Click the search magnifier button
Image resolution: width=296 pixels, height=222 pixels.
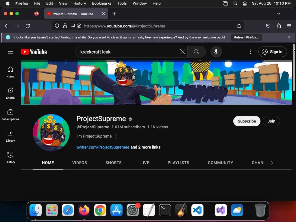(197, 52)
